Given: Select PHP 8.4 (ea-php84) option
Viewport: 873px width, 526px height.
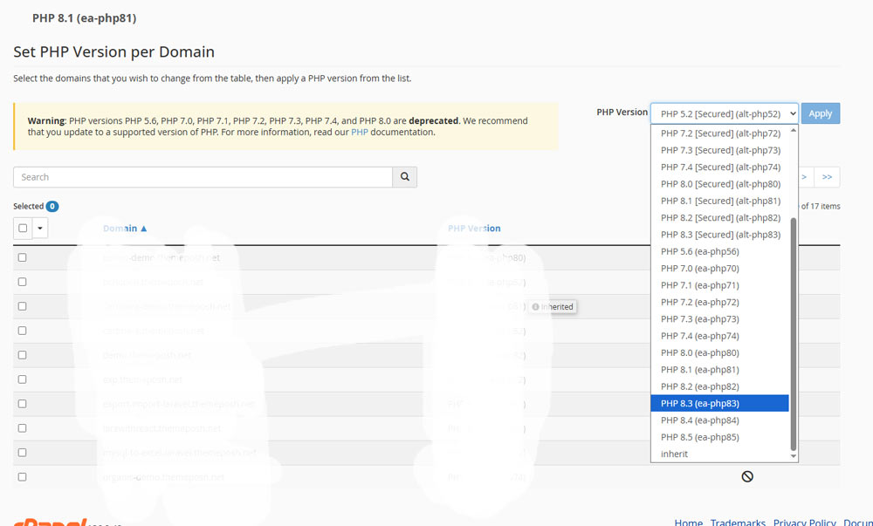Looking at the screenshot, I should (x=700, y=420).
